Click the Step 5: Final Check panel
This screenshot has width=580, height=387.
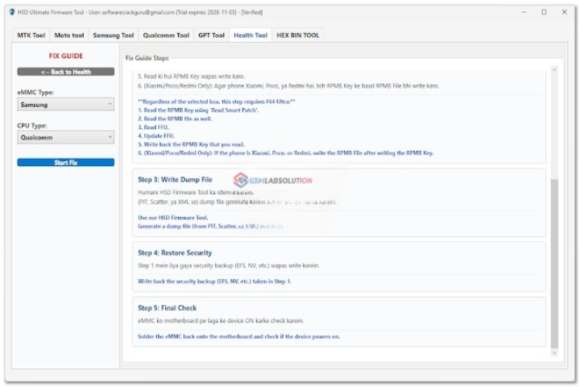[338, 321]
